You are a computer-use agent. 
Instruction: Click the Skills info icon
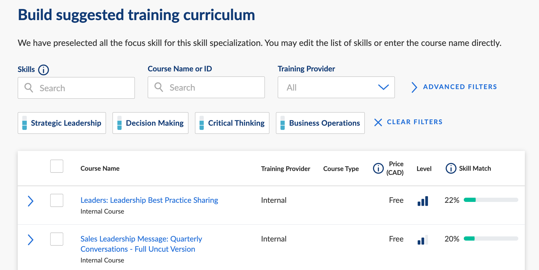pyautogui.click(x=44, y=70)
